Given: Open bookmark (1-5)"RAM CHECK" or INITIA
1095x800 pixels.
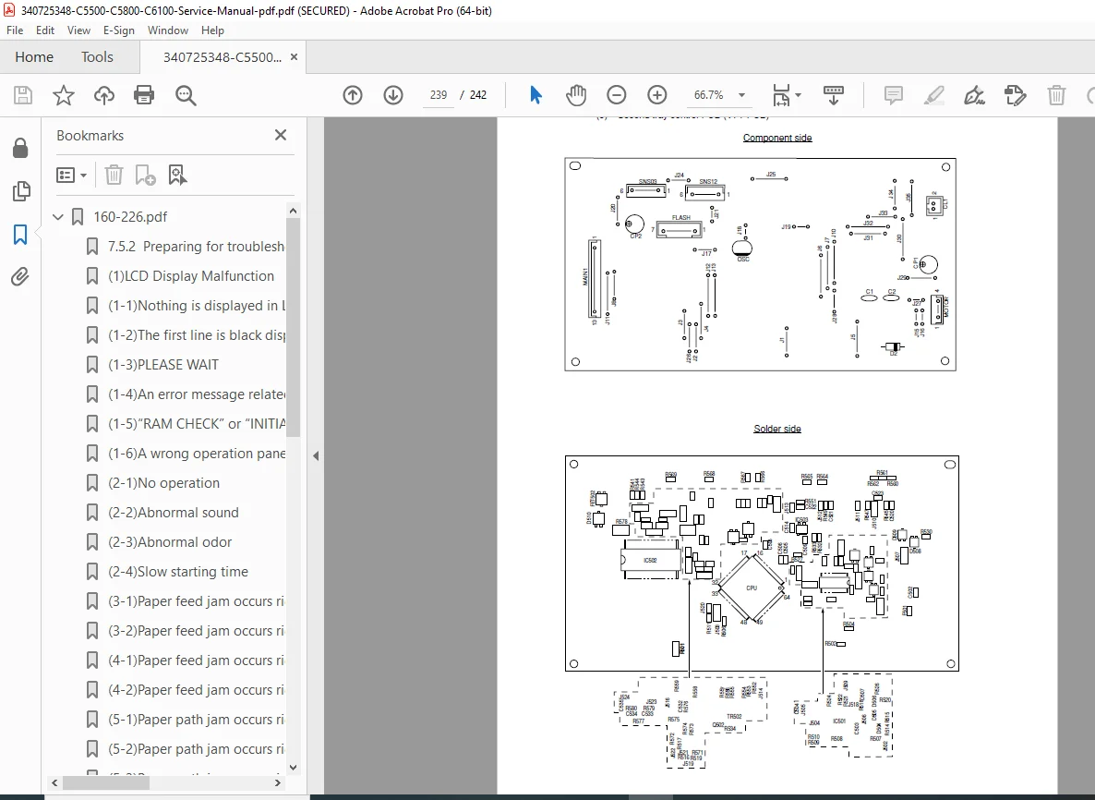Looking at the screenshot, I should (x=197, y=423).
